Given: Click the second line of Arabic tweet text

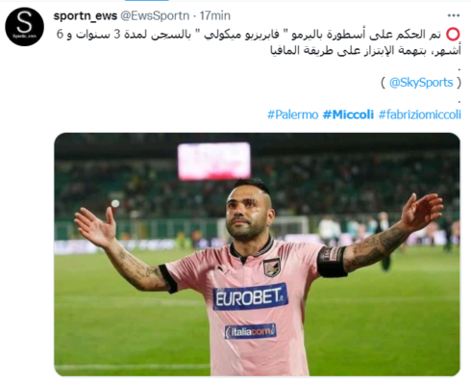Looking at the screenshot, I should point(365,51).
